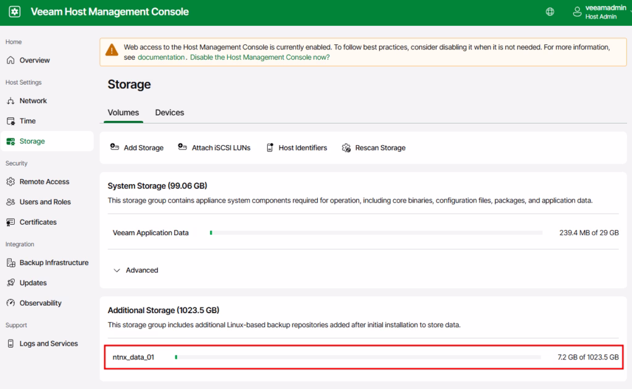This screenshot has width=632, height=389.
Task: Click the System Storage (99.06 GB) heading
Action: [x=157, y=186]
